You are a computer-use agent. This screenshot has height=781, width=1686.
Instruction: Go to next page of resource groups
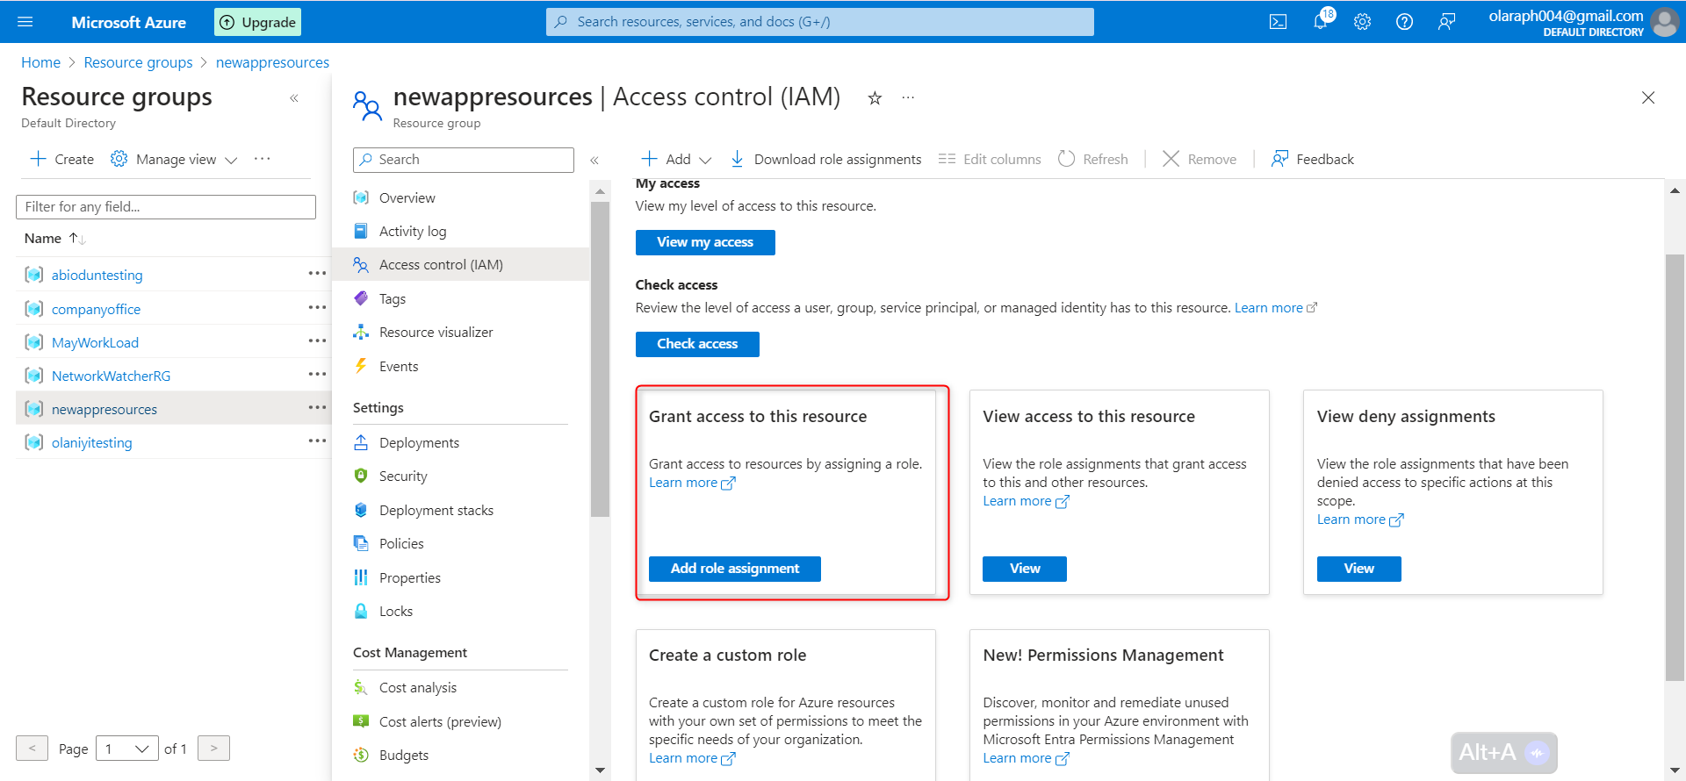pos(213,749)
